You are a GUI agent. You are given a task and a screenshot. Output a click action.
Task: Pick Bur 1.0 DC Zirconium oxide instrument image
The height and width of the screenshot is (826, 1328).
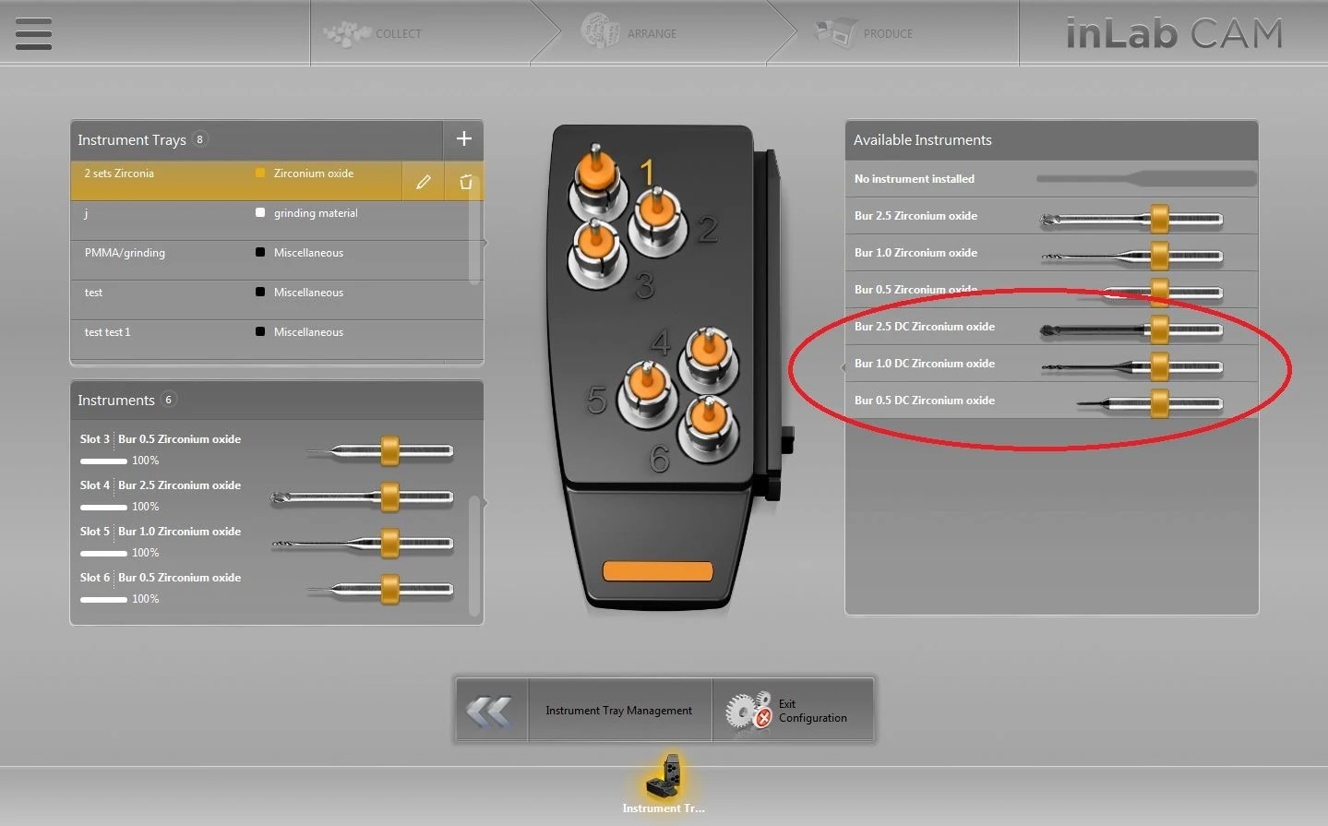click(1131, 365)
